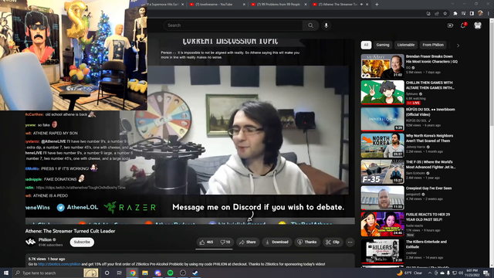
Task: Open Windows action center notifications
Action: pyautogui.click(x=486, y=273)
